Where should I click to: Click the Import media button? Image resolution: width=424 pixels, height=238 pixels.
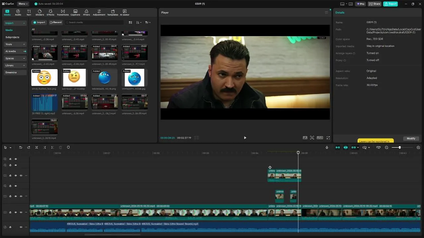coord(39,22)
